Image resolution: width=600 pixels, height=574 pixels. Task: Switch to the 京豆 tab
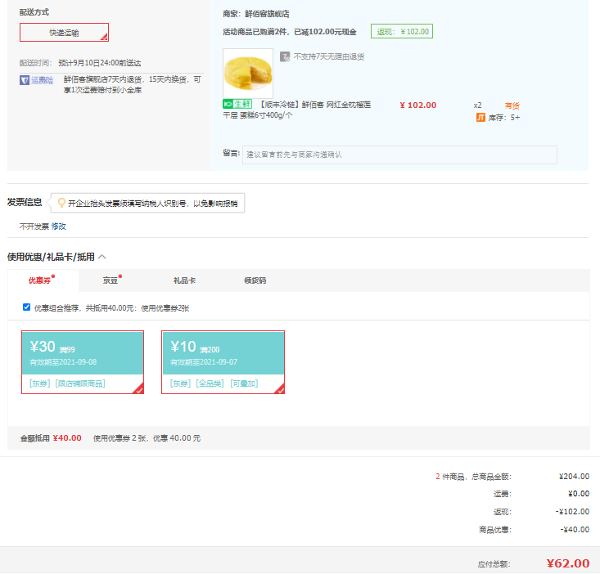111,280
